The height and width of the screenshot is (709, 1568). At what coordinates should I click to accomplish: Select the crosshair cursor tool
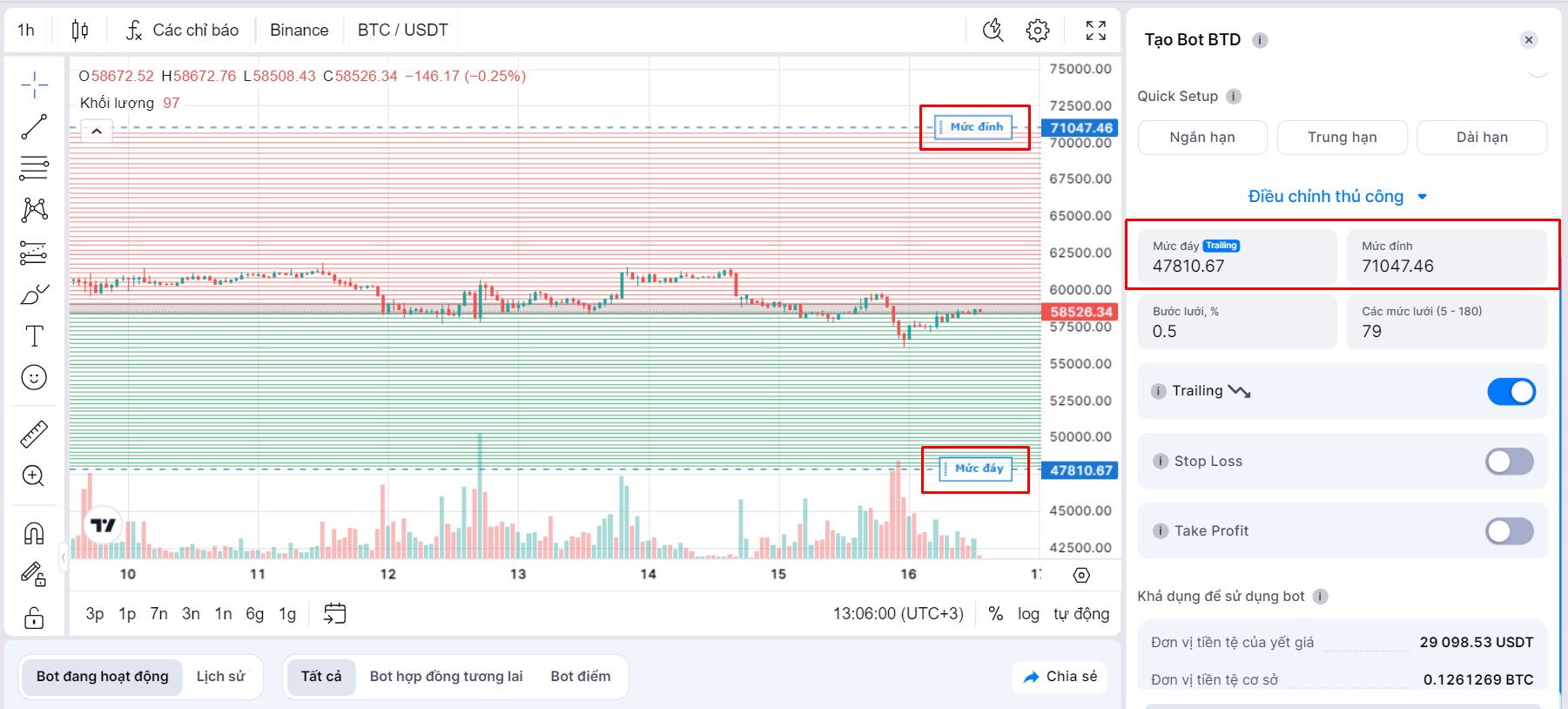point(34,85)
